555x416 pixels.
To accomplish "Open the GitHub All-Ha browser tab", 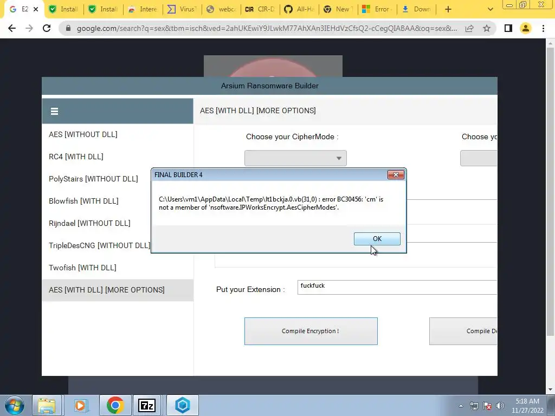I will 299,9.
